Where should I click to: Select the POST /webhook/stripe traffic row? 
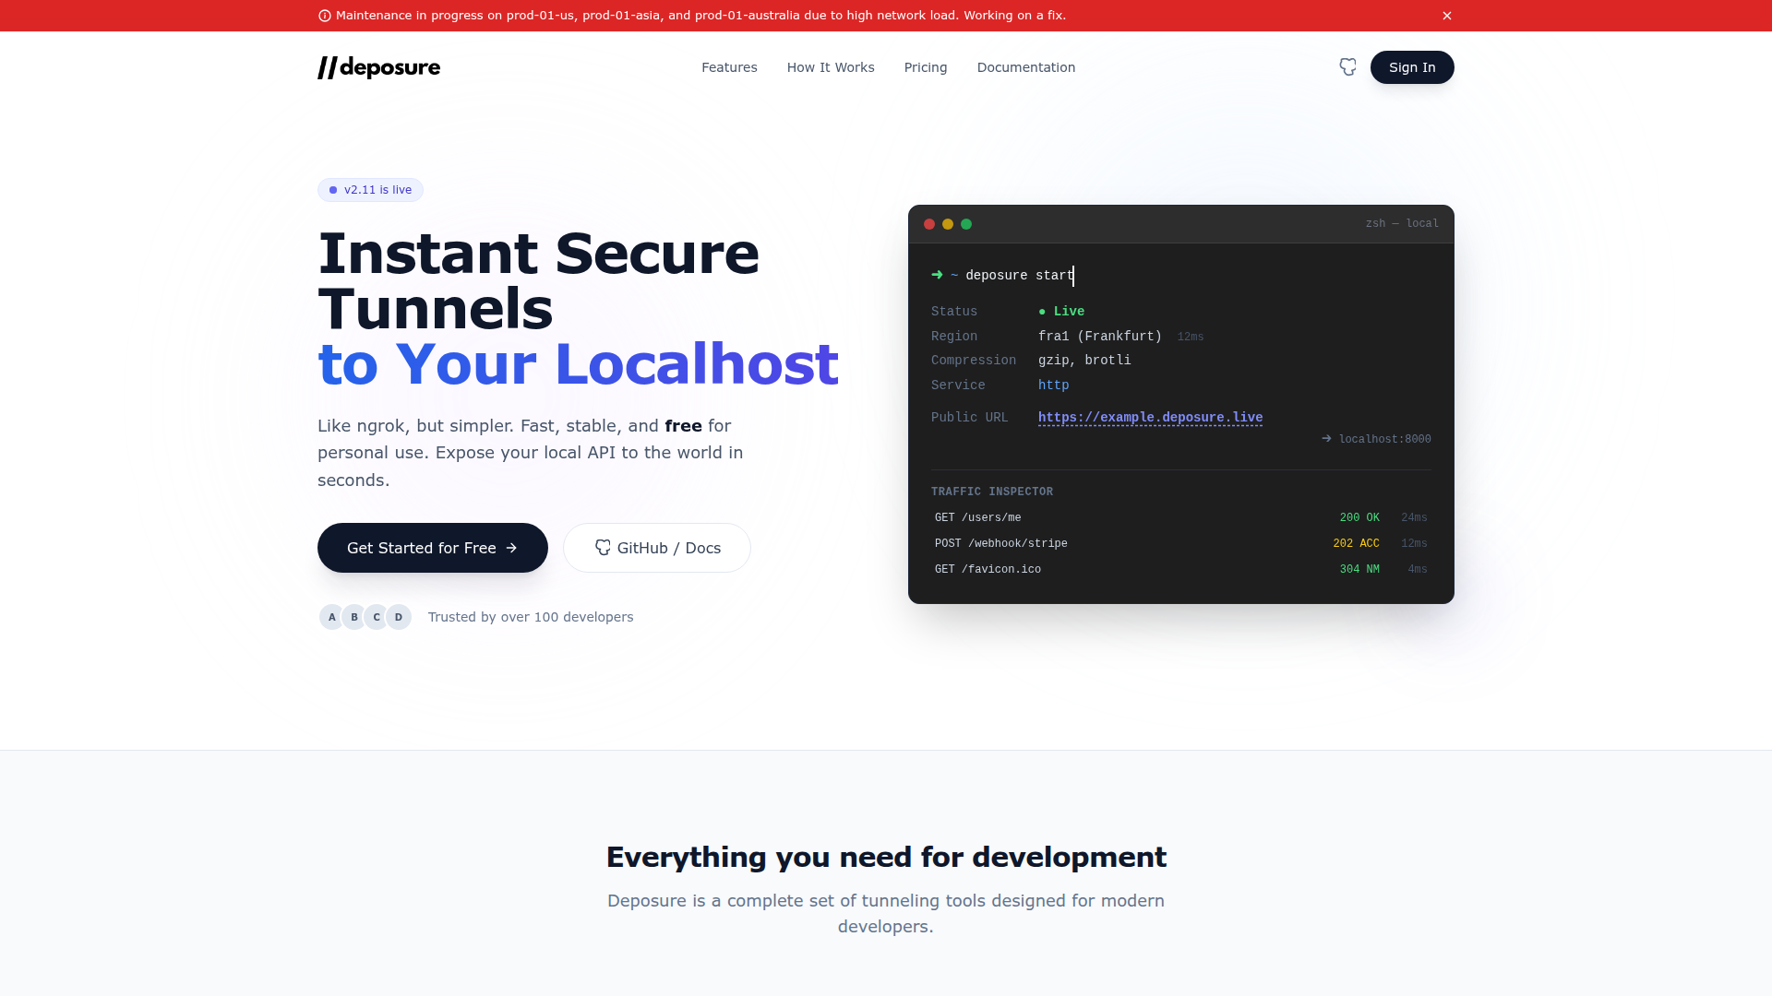pos(1180,543)
